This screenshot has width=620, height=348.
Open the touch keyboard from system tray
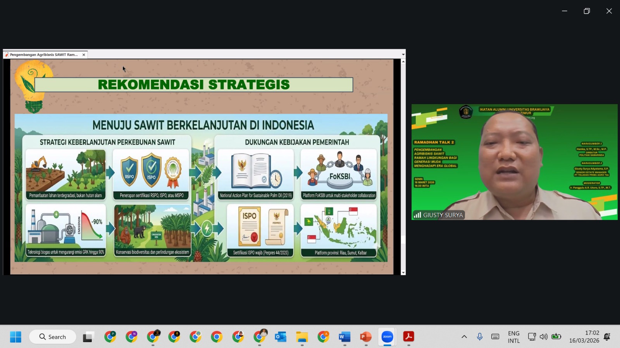(x=495, y=337)
